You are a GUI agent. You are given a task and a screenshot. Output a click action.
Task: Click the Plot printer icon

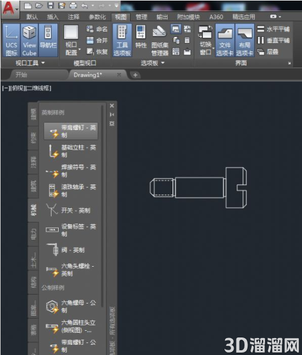click(73, 5)
